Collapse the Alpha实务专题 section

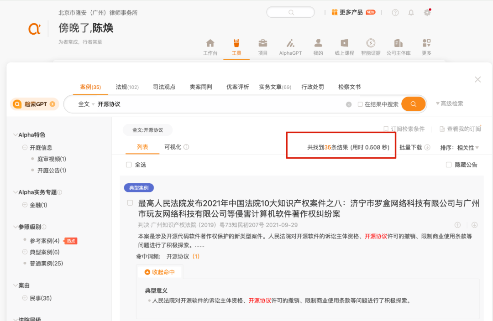point(15,192)
